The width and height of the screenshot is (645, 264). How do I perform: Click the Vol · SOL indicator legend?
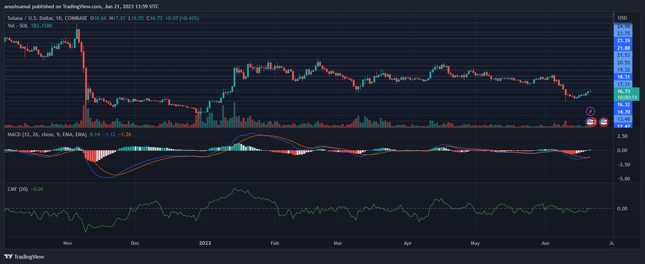pos(18,26)
